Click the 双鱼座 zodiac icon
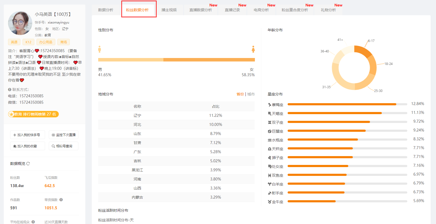Viewport: 436px width, 224px height. 269,175
